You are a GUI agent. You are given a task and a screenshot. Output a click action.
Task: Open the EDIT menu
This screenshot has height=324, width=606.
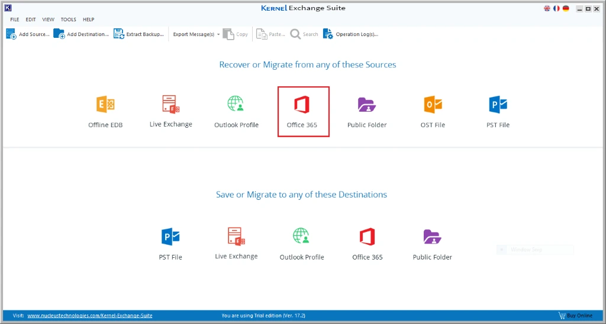(31, 20)
